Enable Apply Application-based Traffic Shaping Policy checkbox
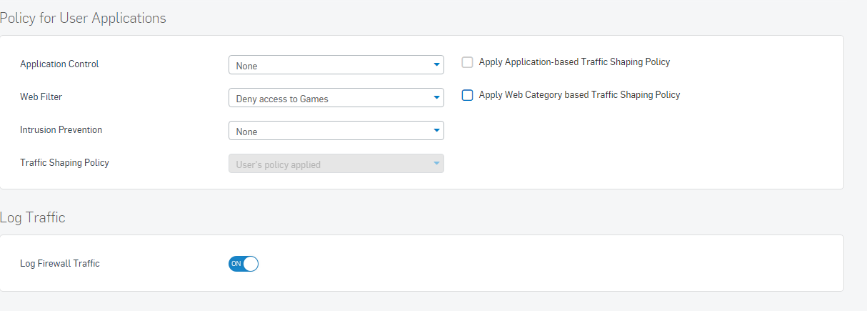The height and width of the screenshot is (311, 867). (x=468, y=62)
